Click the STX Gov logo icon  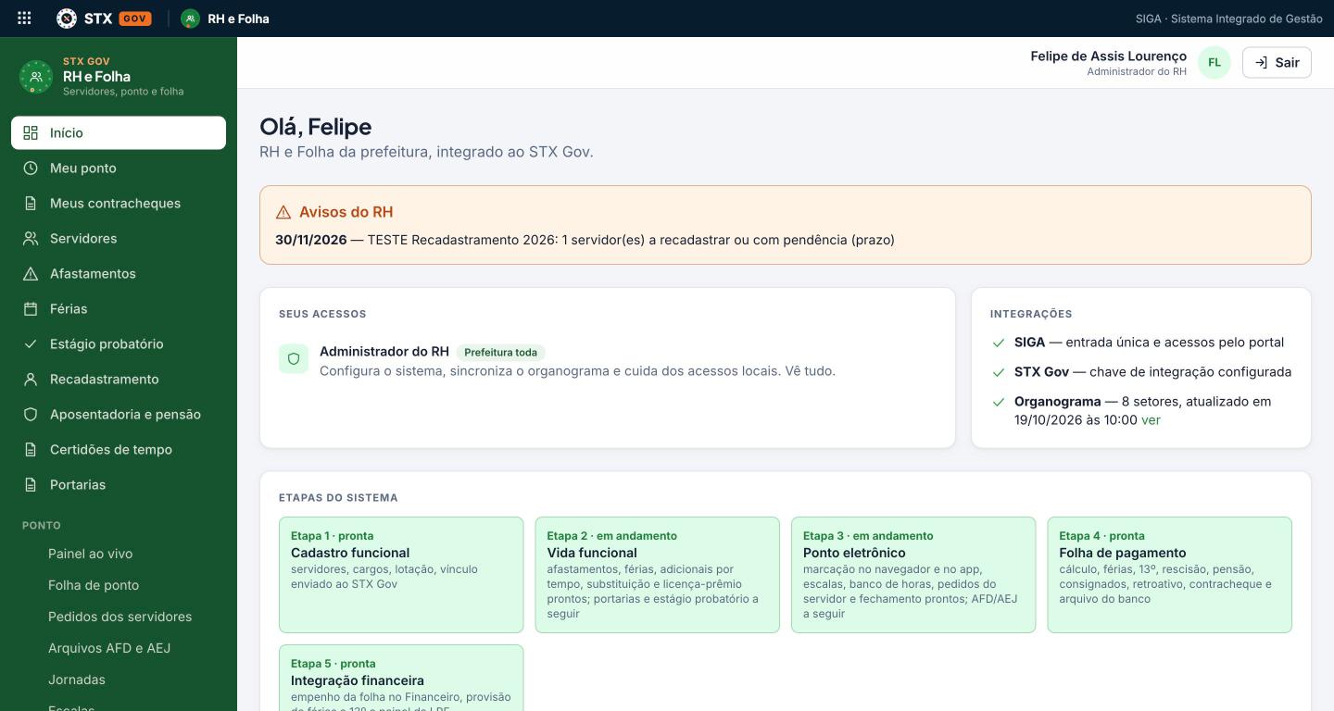coord(67,19)
